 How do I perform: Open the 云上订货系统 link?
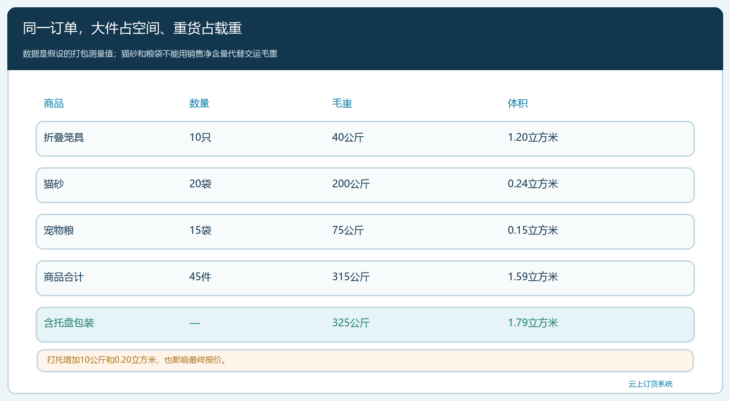pyautogui.click(x=651, y=384)
